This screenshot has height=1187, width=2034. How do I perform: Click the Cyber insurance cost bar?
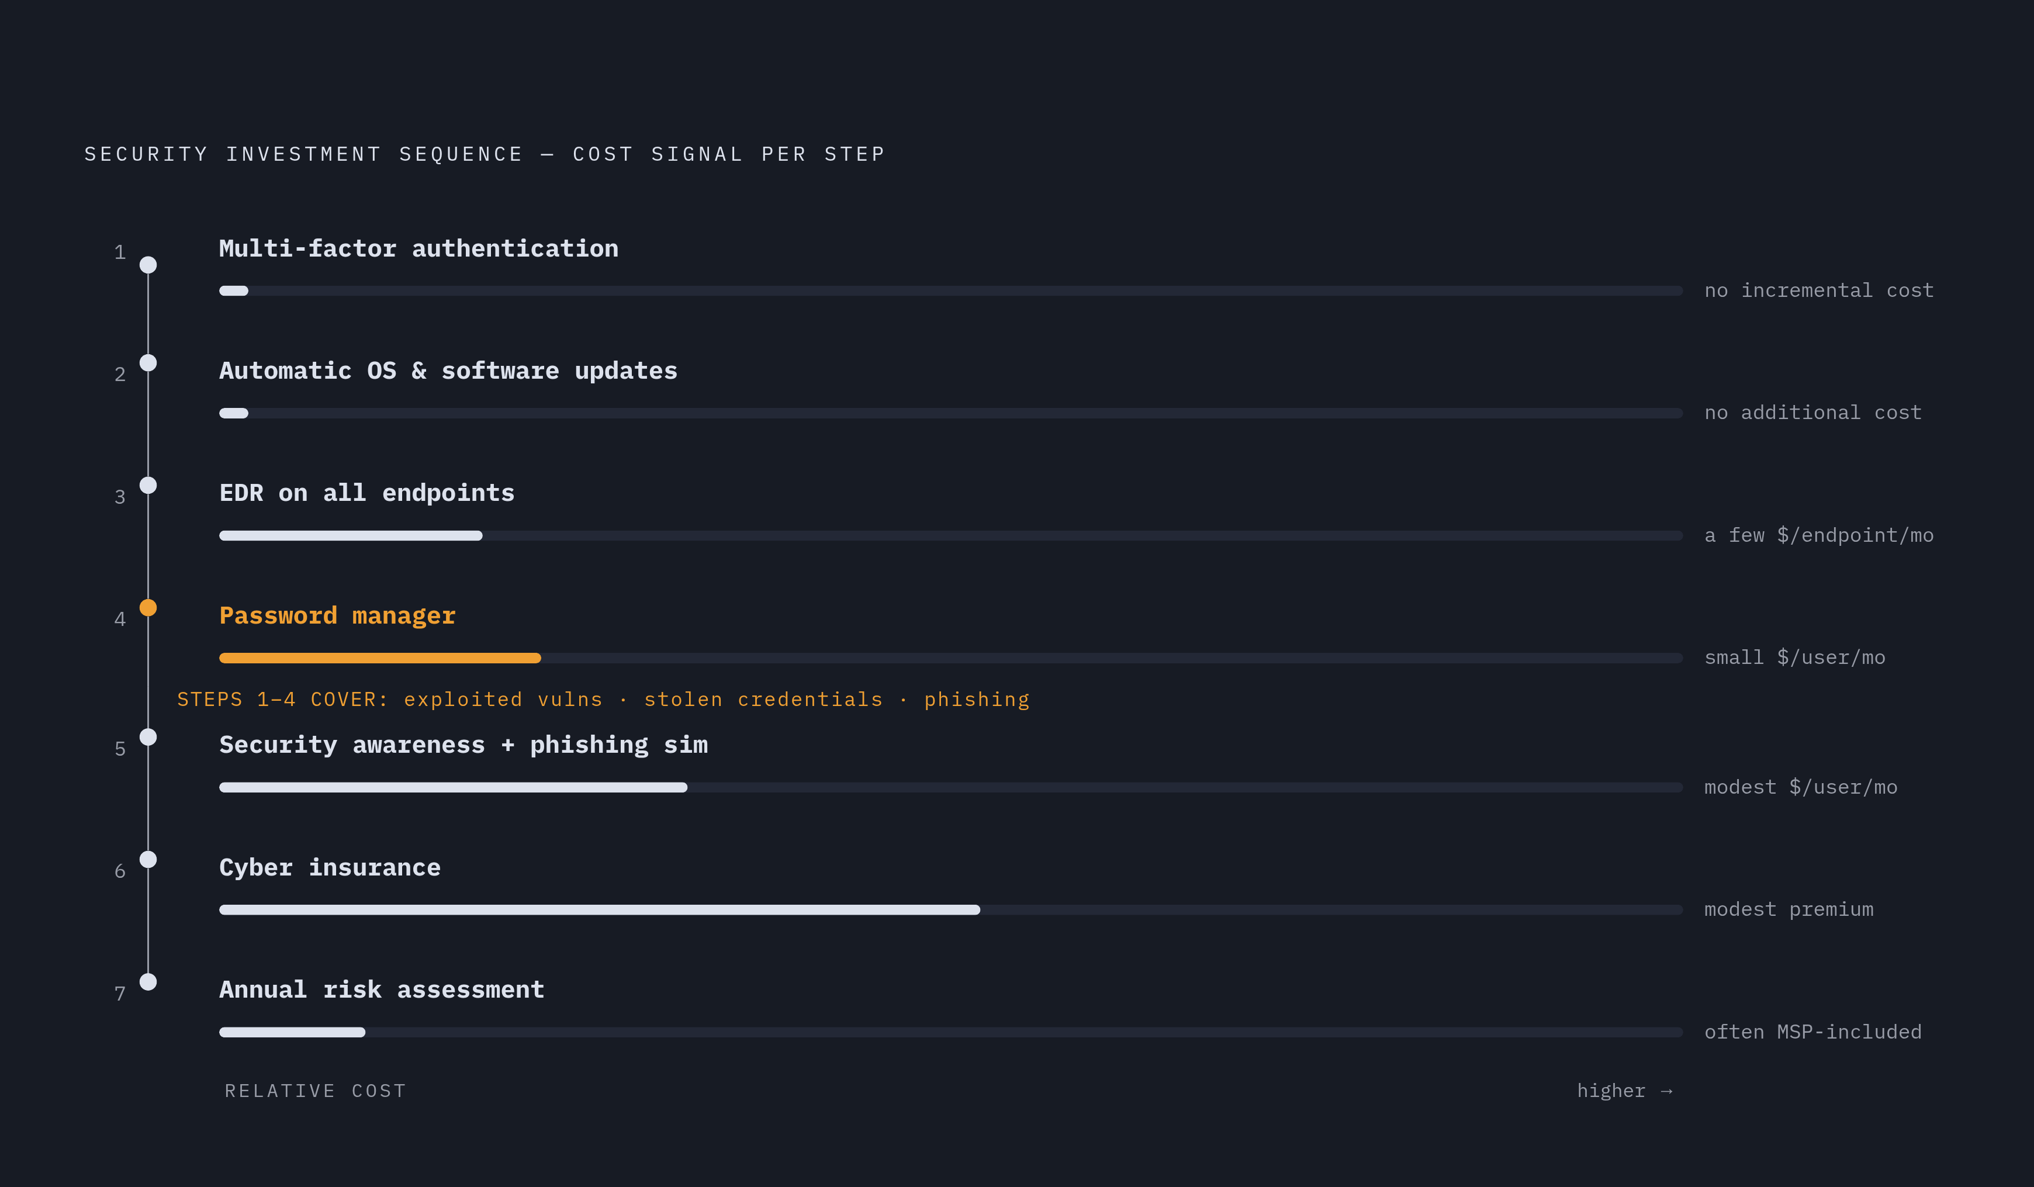tap(951, 910)
